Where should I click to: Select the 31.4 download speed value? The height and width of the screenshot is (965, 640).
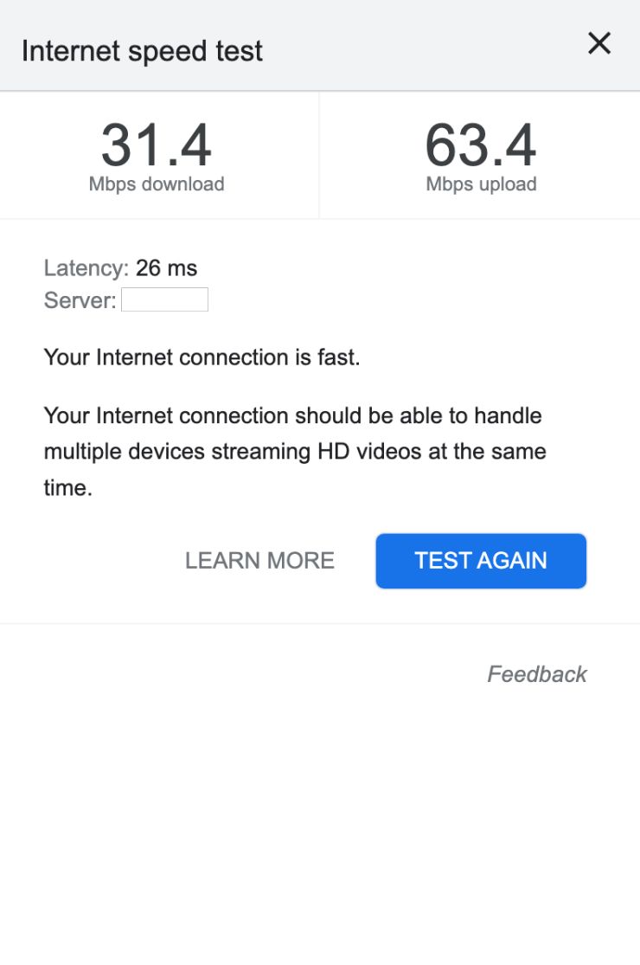tap(157, 145)
